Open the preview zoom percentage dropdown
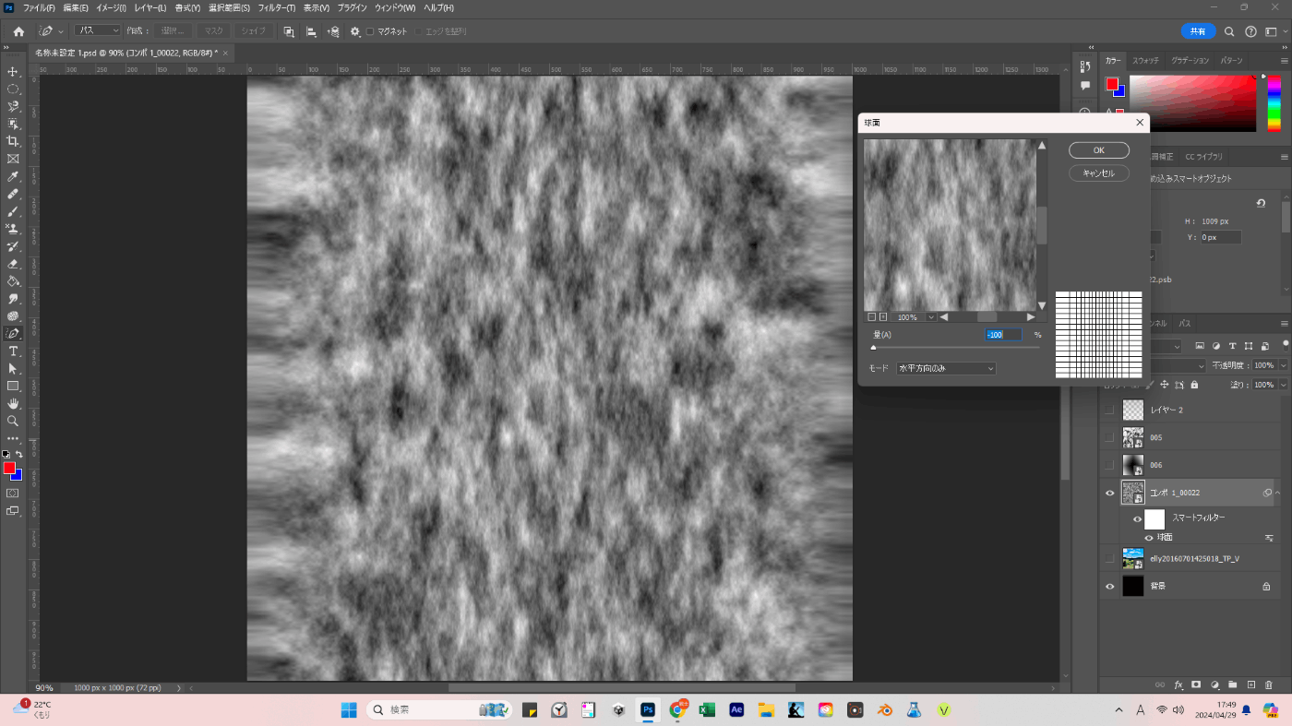This screenshot has height=726, width=1292. click(x=931, y=317)
